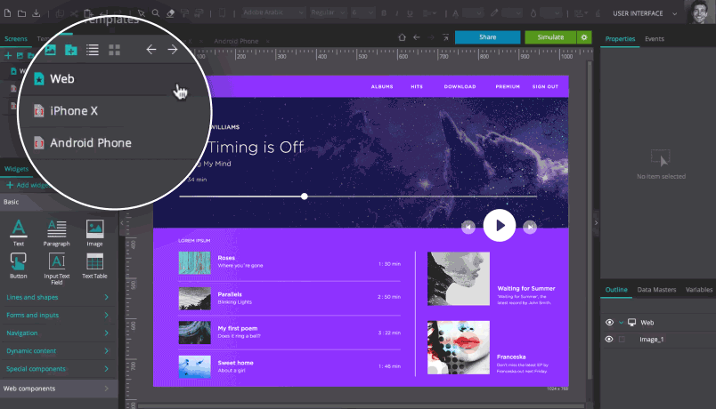Image resolution: width=716 pixels, height=409 pixels.
Task: Click the border pencil icon
Action: [x=494, y=13]
